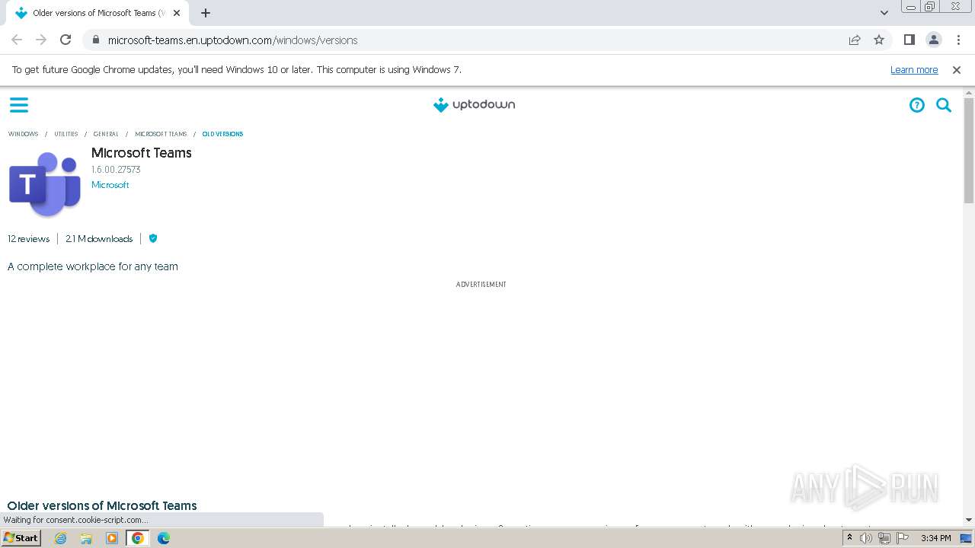Click the network tray icon

(x=884, y=538)
